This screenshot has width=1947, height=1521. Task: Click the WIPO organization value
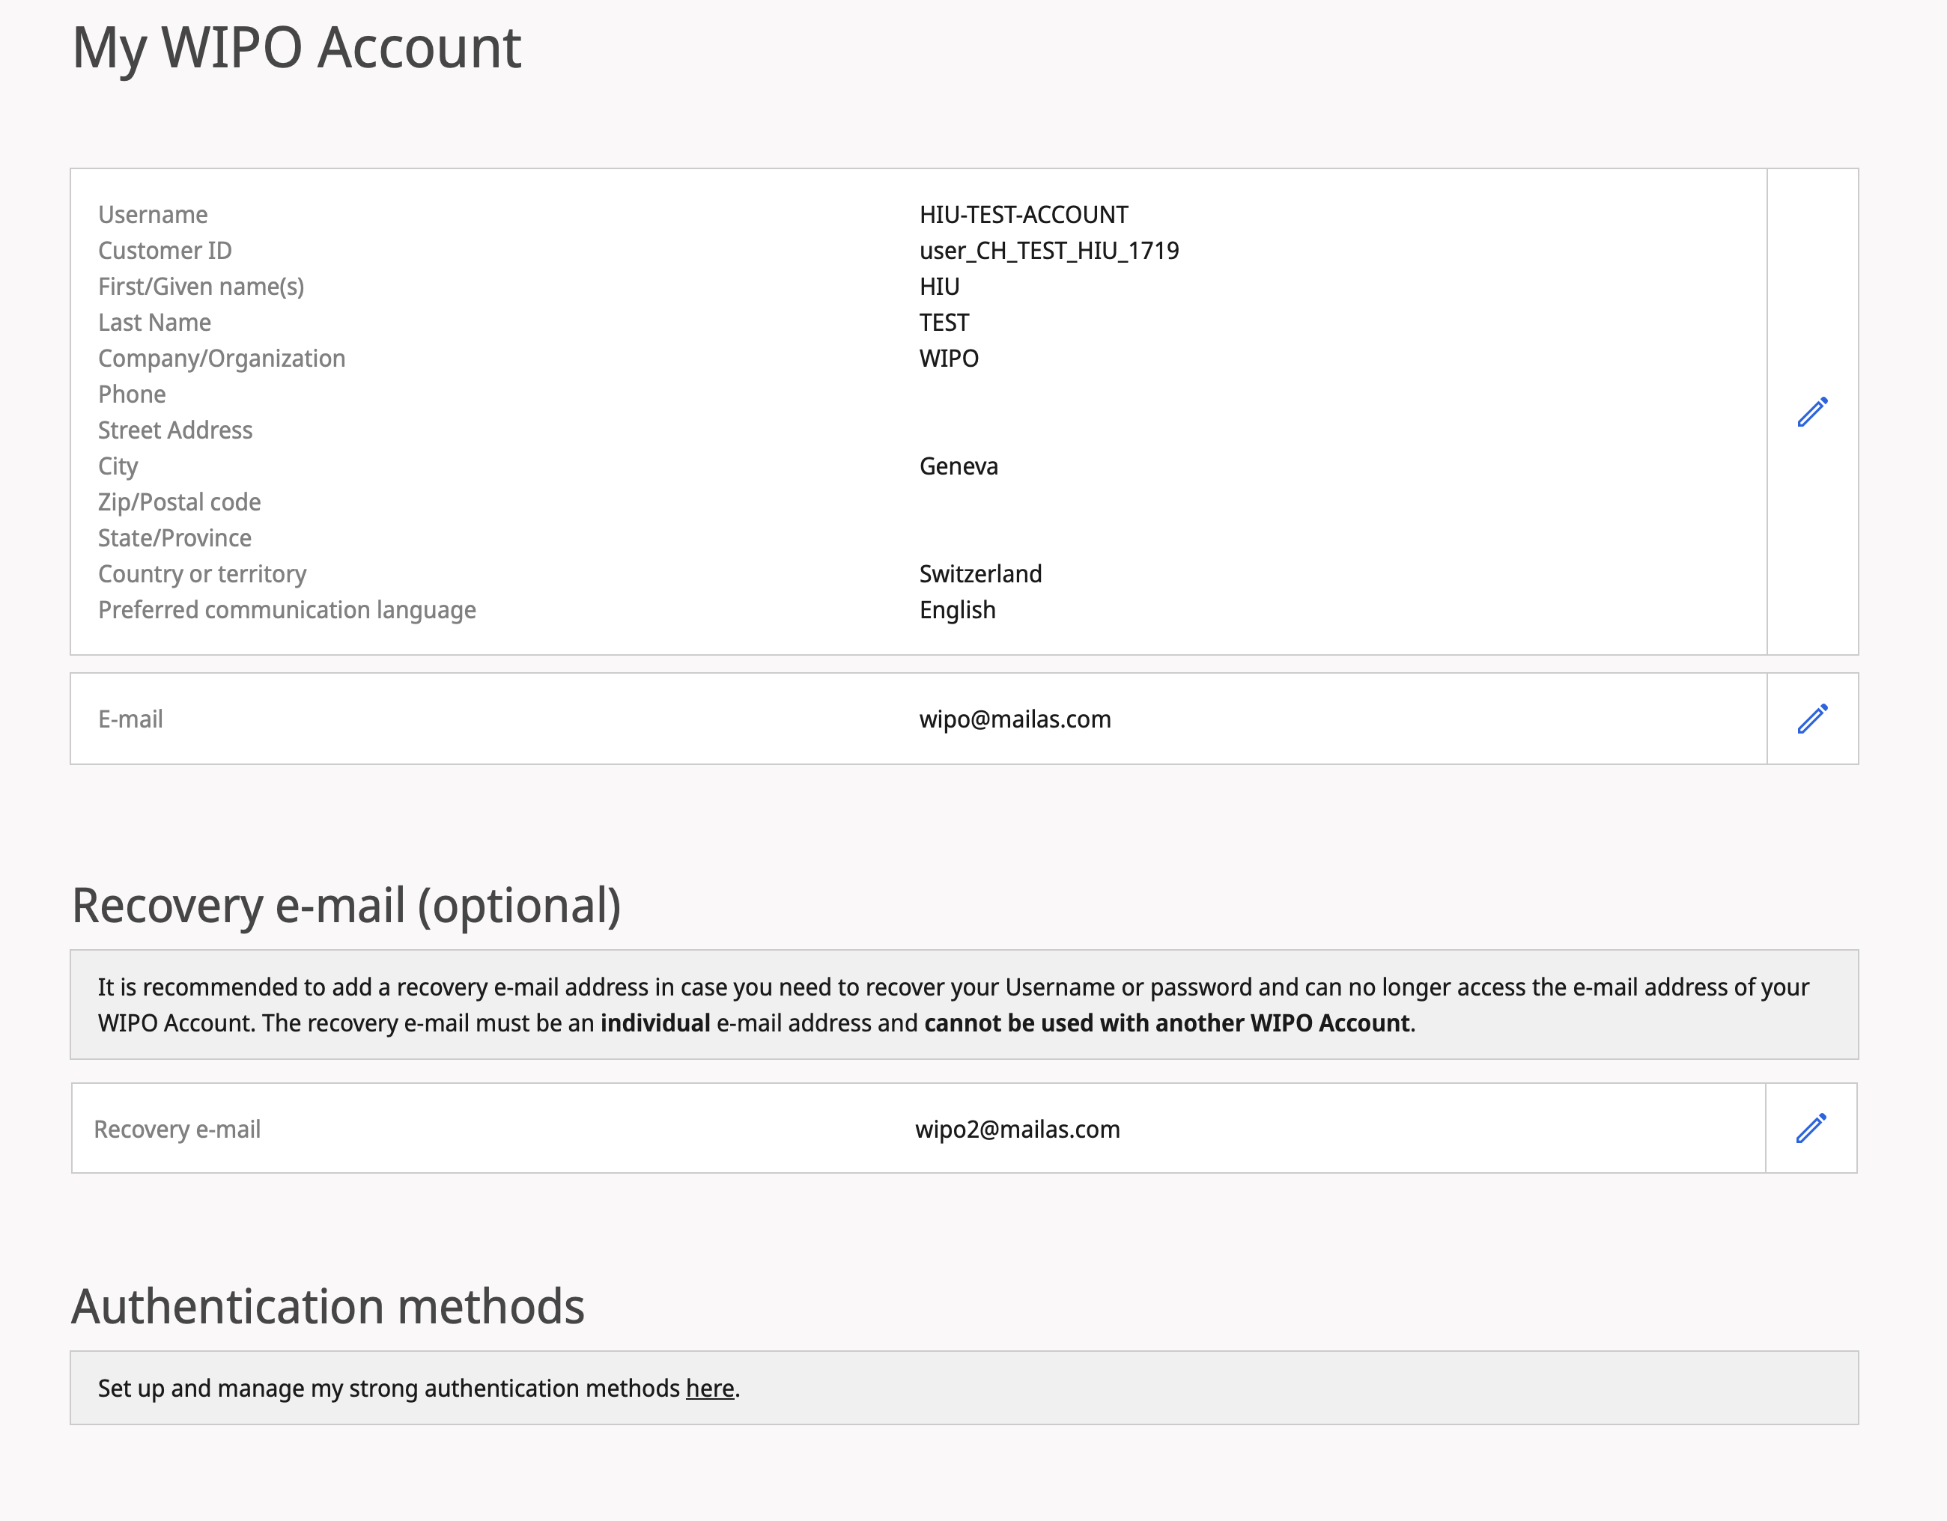[949, 359]
